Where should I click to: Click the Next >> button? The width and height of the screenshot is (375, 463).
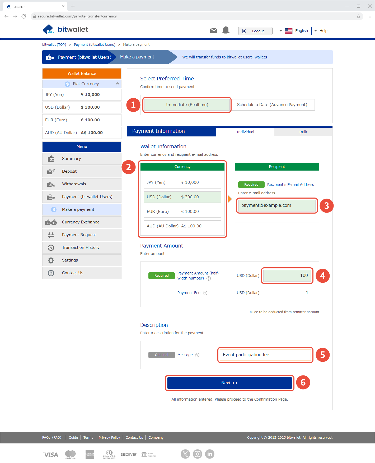point(229,383)
